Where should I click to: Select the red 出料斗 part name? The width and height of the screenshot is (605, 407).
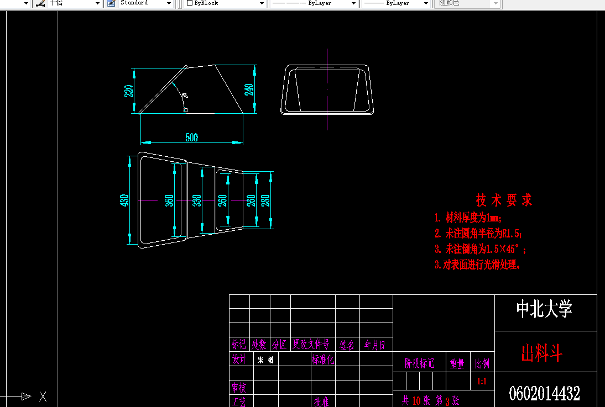coord(542,353)
